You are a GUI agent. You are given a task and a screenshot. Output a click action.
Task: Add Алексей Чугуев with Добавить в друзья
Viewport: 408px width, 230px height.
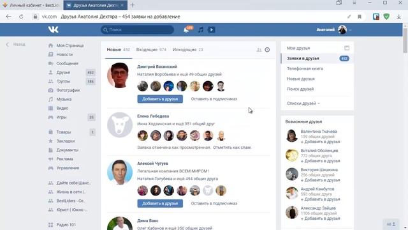[160, 203]
